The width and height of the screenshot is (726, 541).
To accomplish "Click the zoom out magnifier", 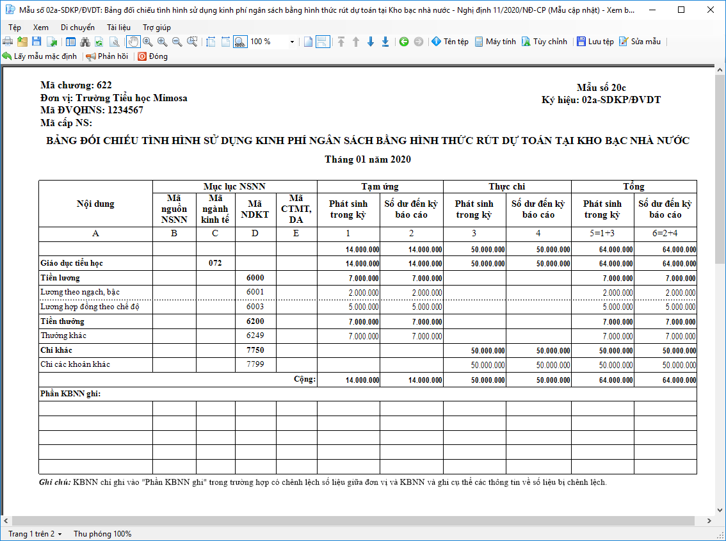I will [177, 42].
